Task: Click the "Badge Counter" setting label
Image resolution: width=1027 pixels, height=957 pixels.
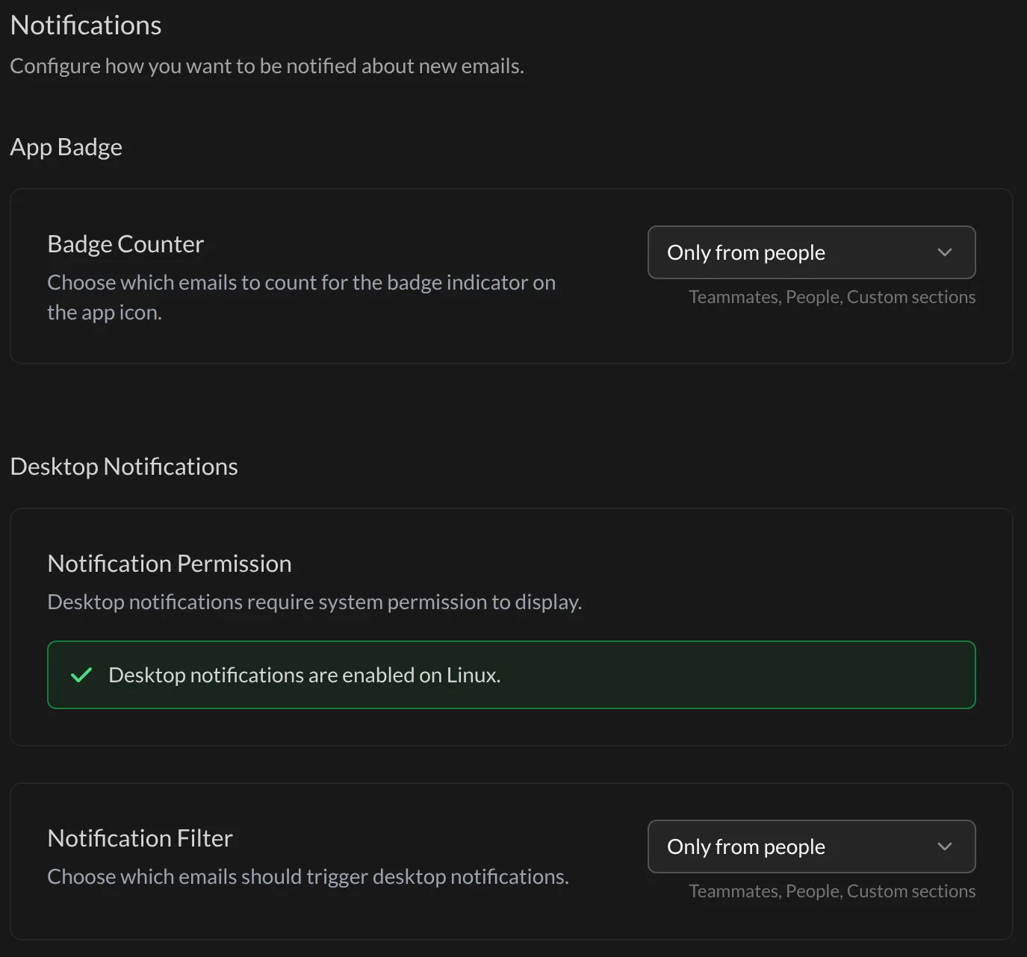Action: tap(125, 244)
